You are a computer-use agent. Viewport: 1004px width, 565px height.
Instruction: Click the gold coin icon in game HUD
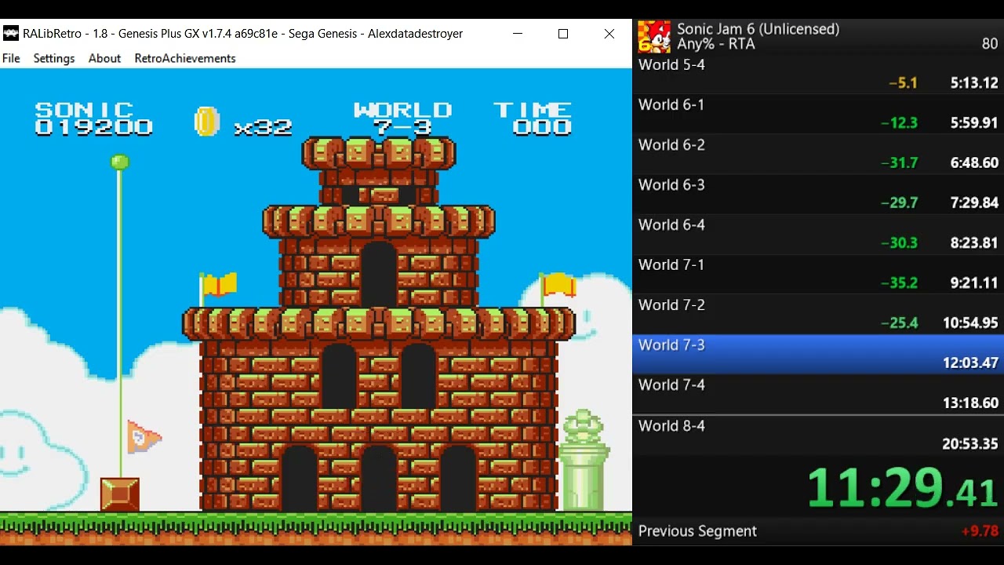coord(206,121)
